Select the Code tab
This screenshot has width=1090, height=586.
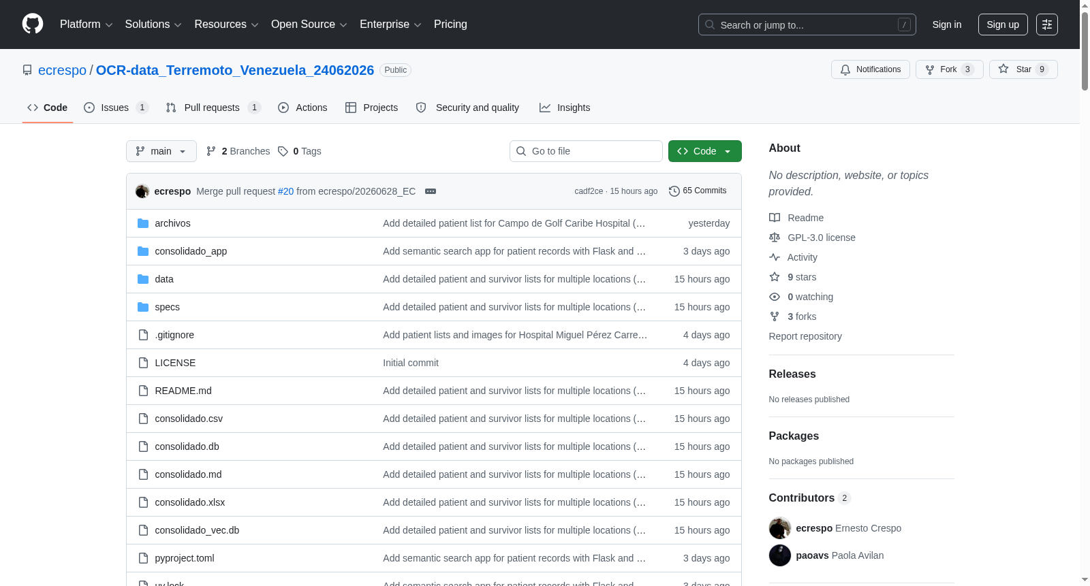(48, 108)
